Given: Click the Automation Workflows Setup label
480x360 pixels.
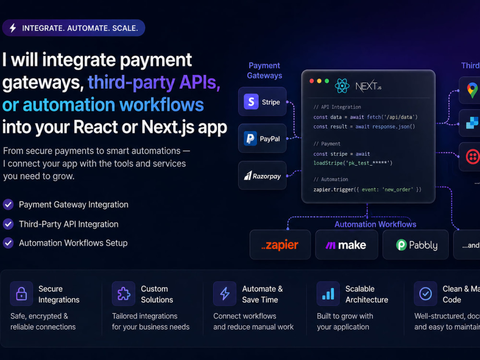Looking at the screenshot, I should pos(73,243).
